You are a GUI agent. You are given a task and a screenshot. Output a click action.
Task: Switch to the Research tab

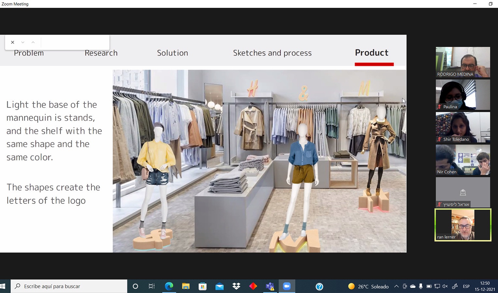click(101, 53)
